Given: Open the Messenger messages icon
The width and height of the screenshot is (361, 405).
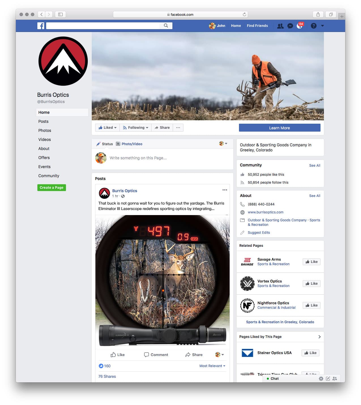Looking at the screenshot, I should [x=290, y=26].
